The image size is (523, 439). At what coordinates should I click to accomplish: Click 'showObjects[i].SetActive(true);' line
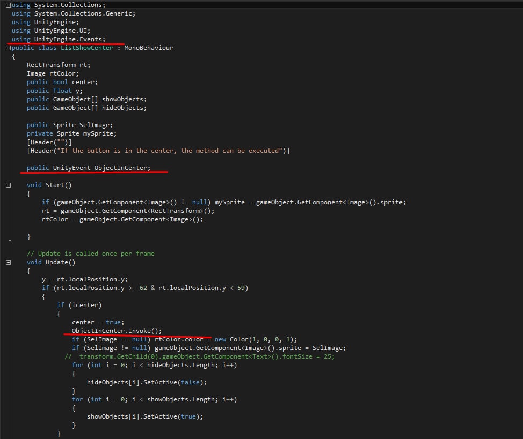coord(145,416)
